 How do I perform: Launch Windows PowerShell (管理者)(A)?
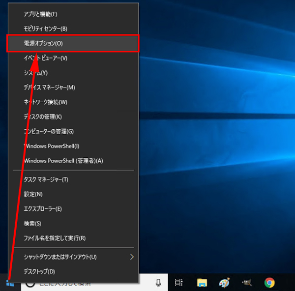[73, 161]
